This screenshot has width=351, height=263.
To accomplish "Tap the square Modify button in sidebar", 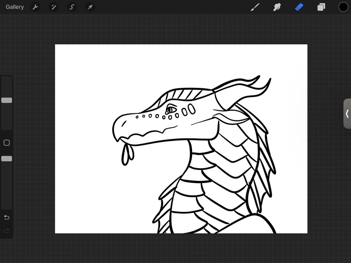I will 7,143.
